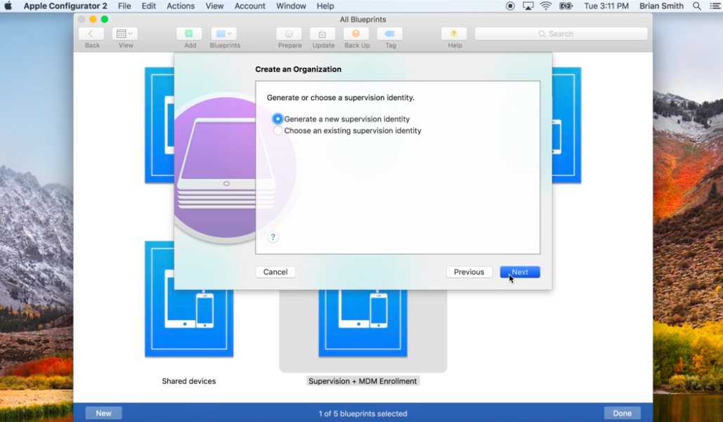
Task: Open the Apple menu
Action: (x=8, y=6)
